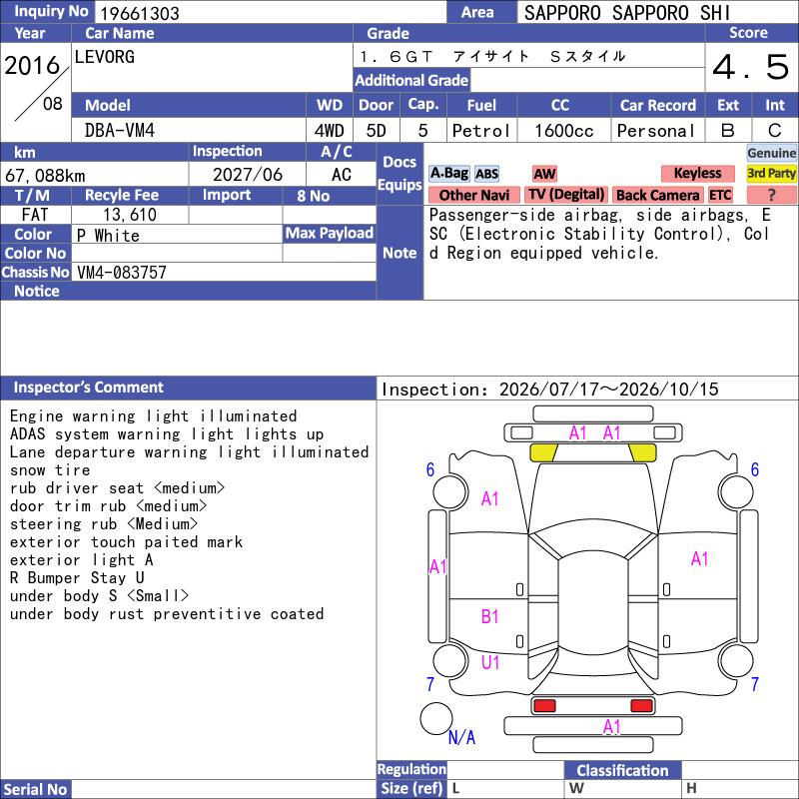This screenshot has height=799, width=799.
Task: Click the U1 damage mark on diagram
Action: [490, 662]
